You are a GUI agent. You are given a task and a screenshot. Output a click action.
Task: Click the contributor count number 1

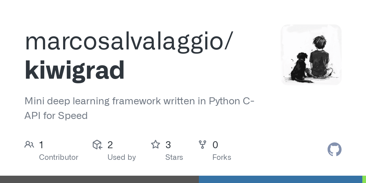pos(41,145)
